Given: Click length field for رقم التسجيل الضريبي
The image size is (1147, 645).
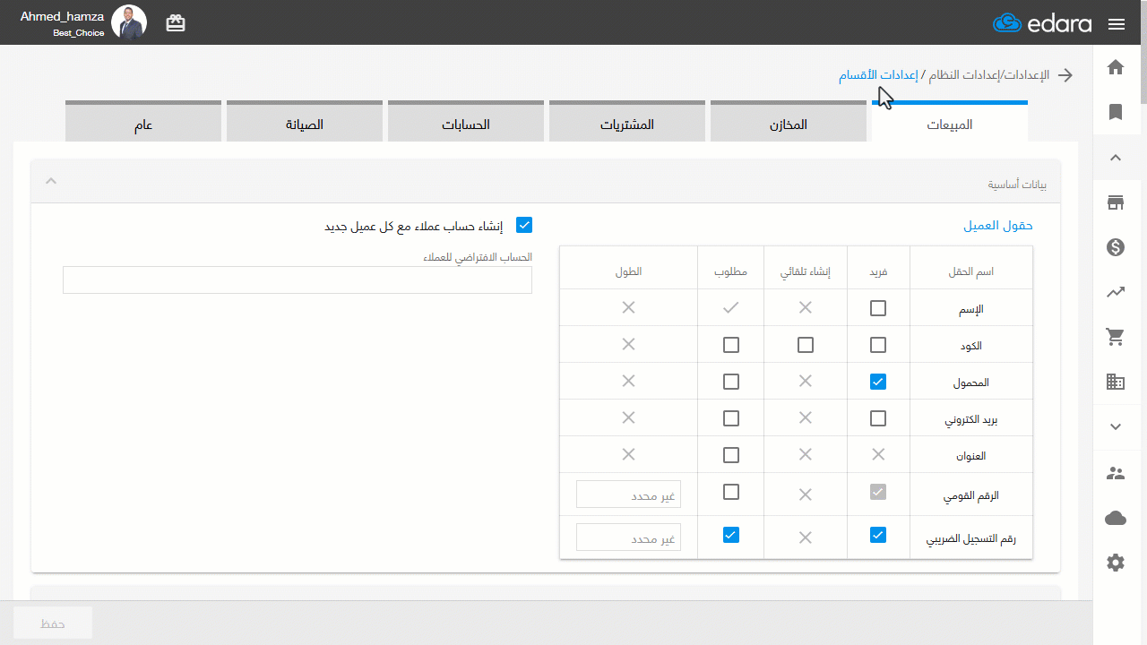Looking at the screenshot, I should (628, 537).
